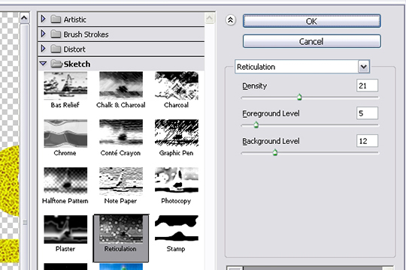Choose the Photocopy filter thumbnail
406x270 pixels.
[x=177, y=181]
